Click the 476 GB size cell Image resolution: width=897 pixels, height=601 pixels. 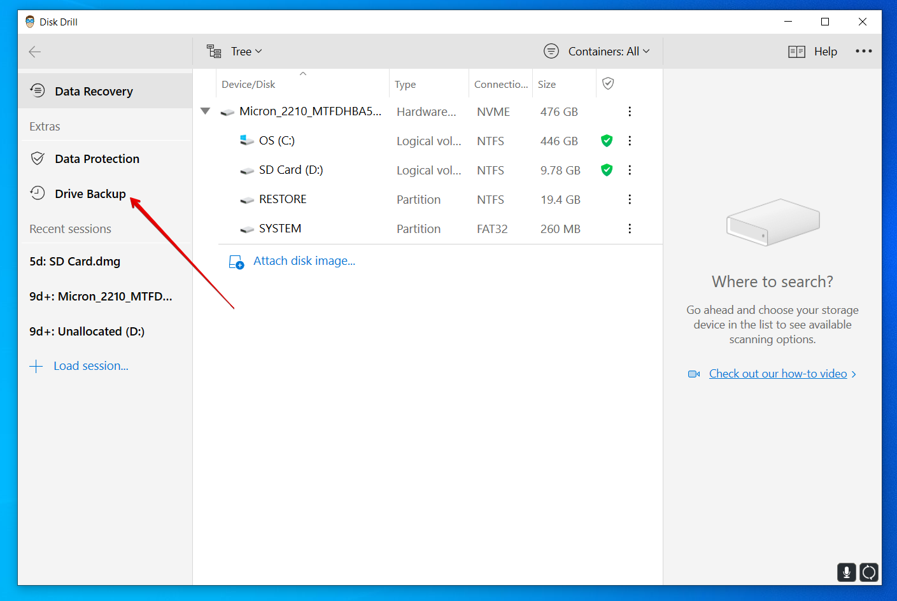tap(559, 112)
